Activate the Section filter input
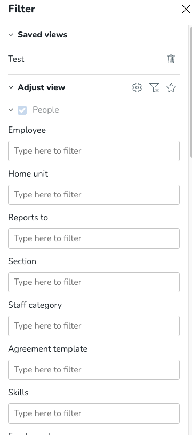Viewport: 192px width, 438px height. (x=94, y=282)
